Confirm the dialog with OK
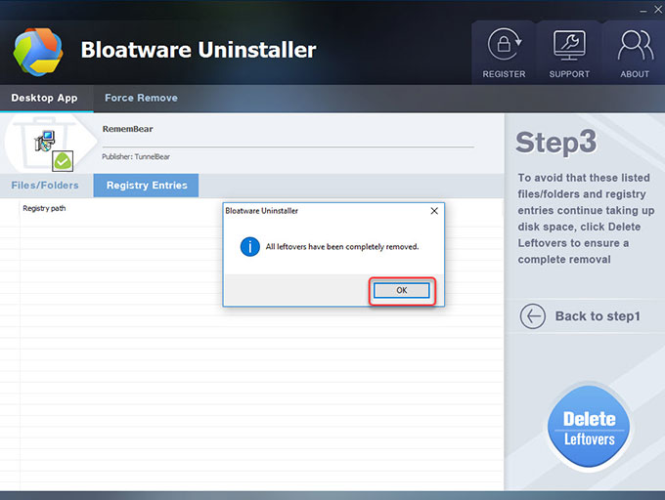The image size is (665, 500). pyautogui.click(x=402, y=290)
